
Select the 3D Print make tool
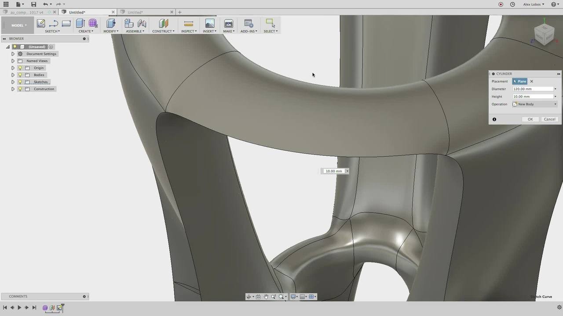(x=228, y=23)
